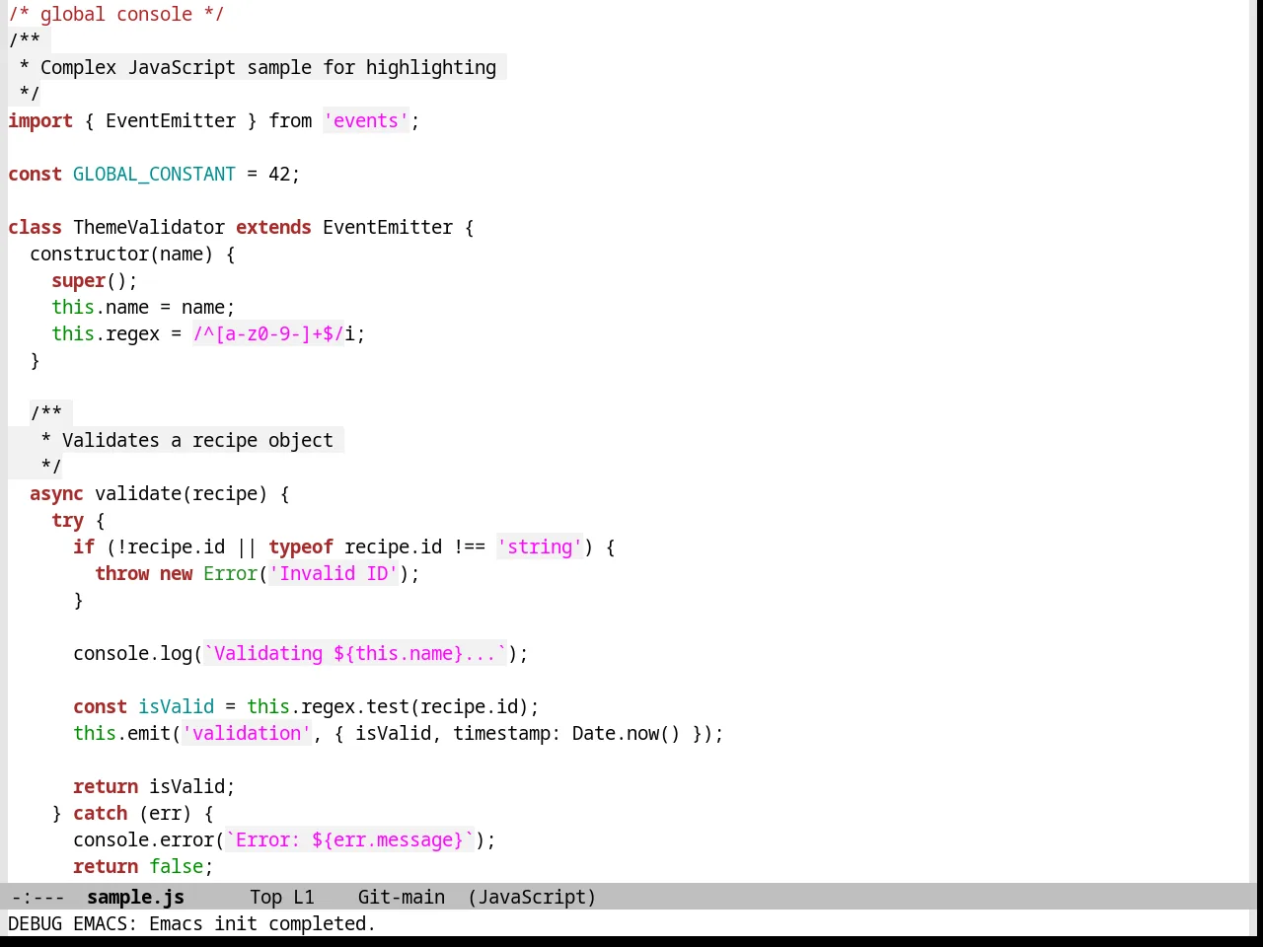Click the 'throw' keyword
1263x947 pixels.
pos(121,573)
